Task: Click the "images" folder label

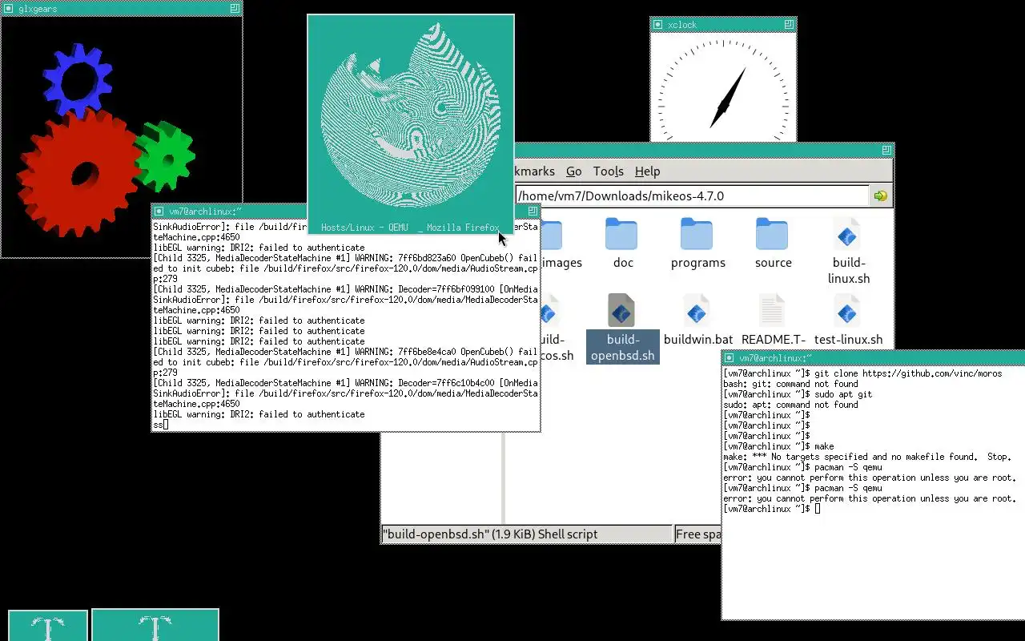Action: point(562,263)
